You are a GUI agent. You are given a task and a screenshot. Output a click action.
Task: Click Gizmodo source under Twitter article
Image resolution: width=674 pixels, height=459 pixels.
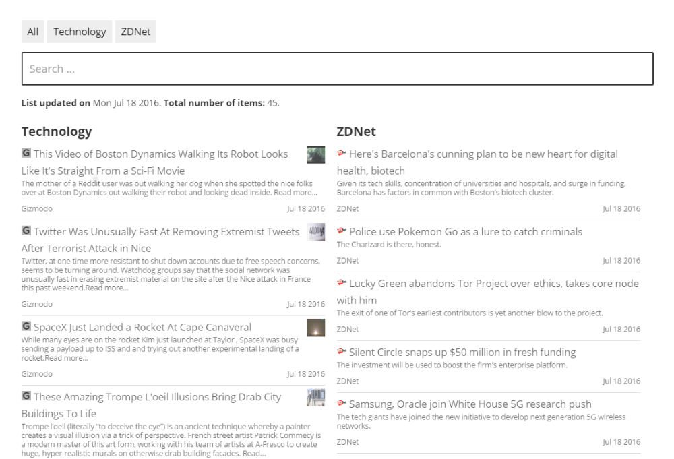click(37, 304)
